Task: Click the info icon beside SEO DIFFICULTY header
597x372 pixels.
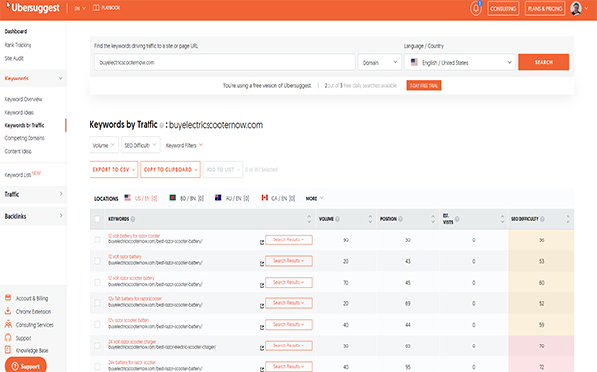Action: (x=542, y=219)
